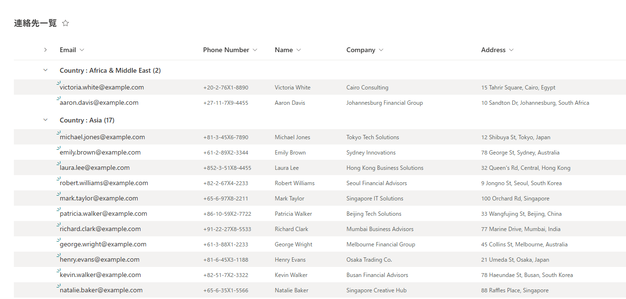The height and width of the screenshot is (299, 626).
Task: Select the name Natalie Baker
Action: click(291, 290)
